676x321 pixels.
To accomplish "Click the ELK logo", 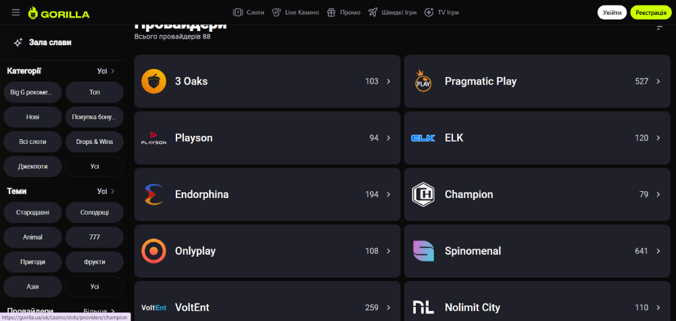I will click(x=423, y=138).
